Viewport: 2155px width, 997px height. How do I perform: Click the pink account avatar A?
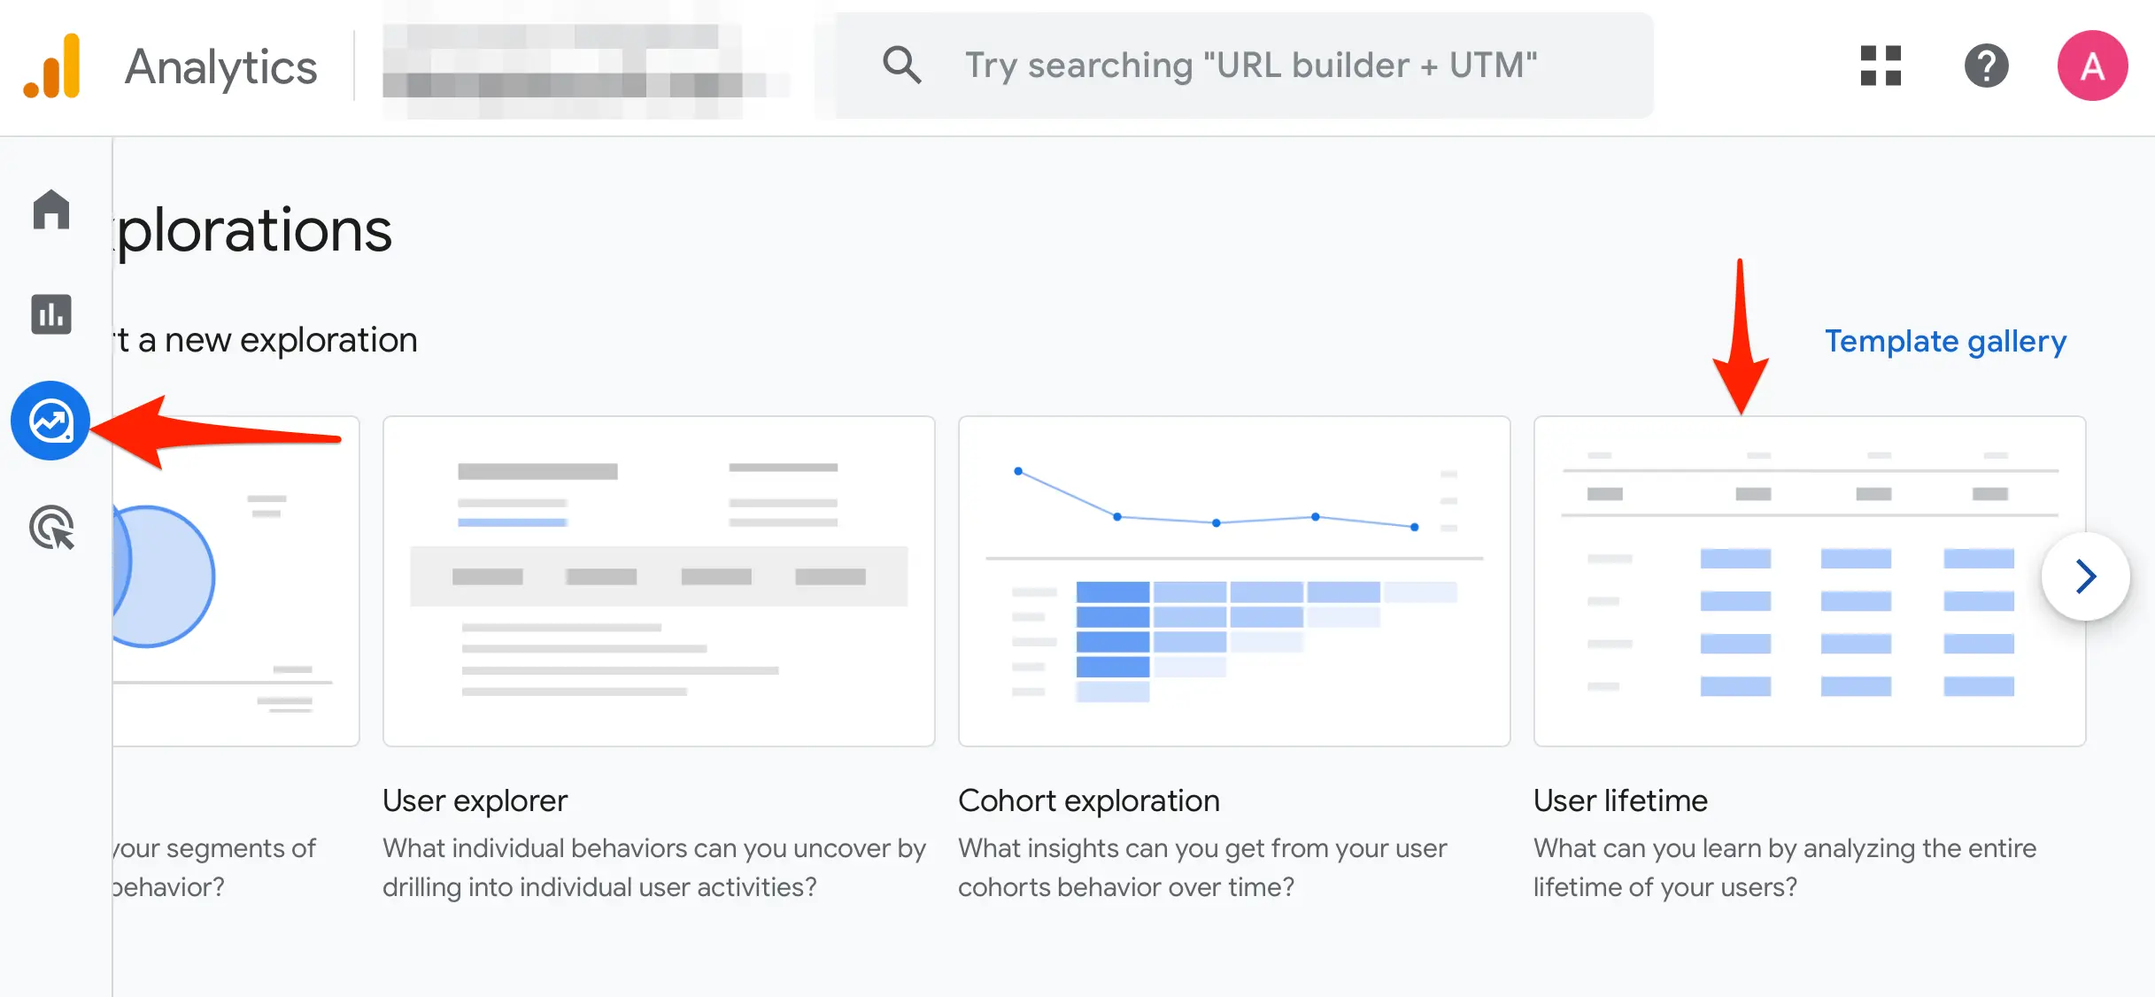(x=2092, y=66)
